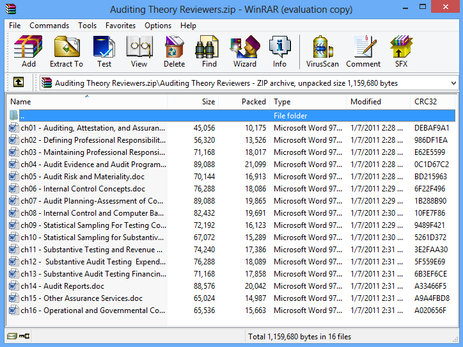463x347 pixels.
Task: Click Word icon of ch05 file
Action: click(13, 177)
